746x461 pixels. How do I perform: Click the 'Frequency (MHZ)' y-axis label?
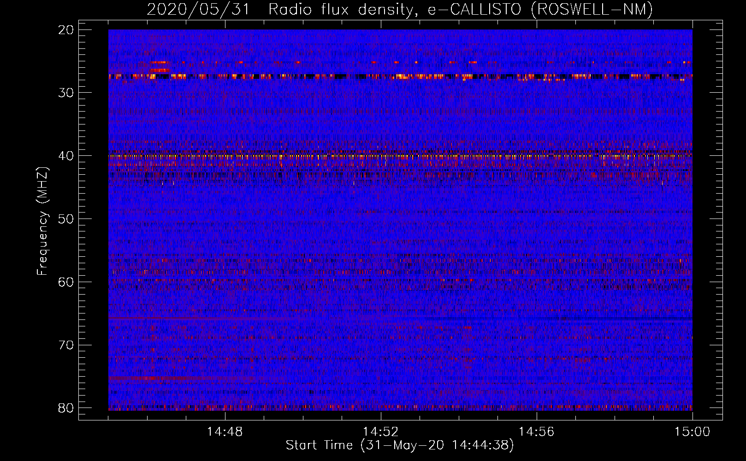(x=42, y=221)
